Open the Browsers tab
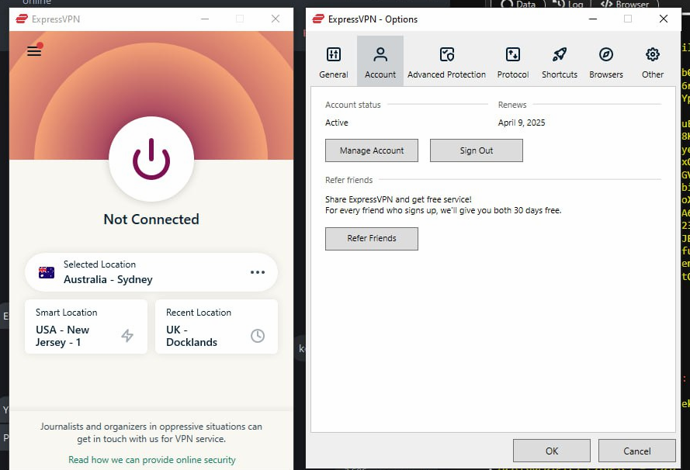690x470 pixels. [x=606, y=62]
